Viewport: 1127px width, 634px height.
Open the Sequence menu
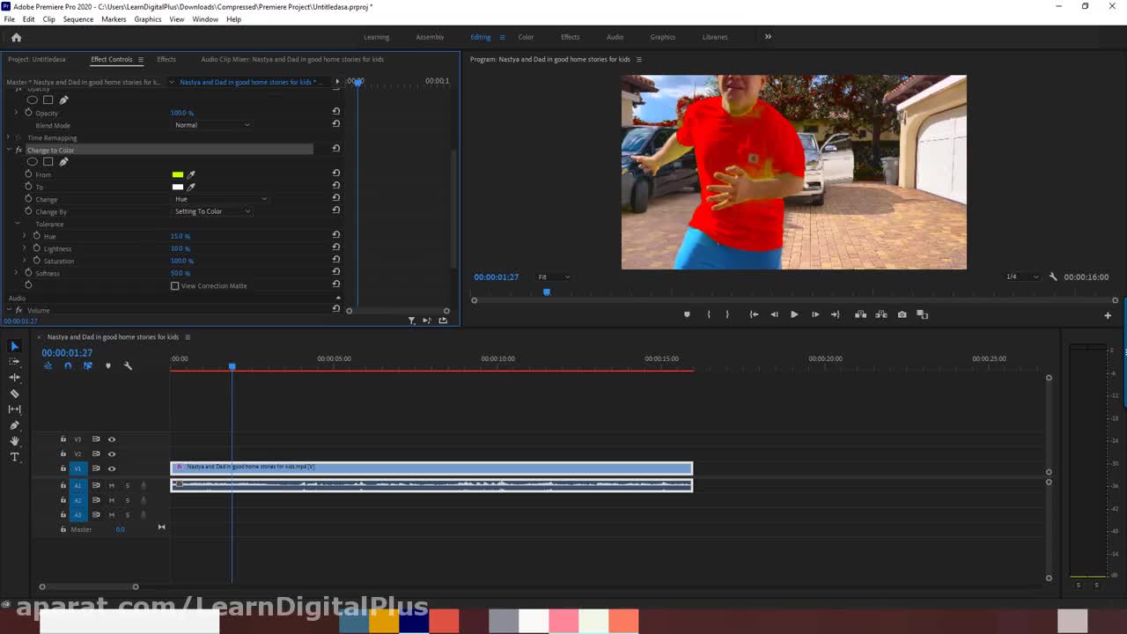pos(77,19)
